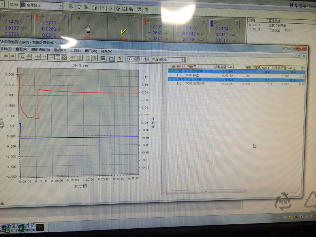The height and width of the screenshot is (237, 316).
Task: Select channel 2 panel showing 2.1429 V
Action: click(16, 25)
